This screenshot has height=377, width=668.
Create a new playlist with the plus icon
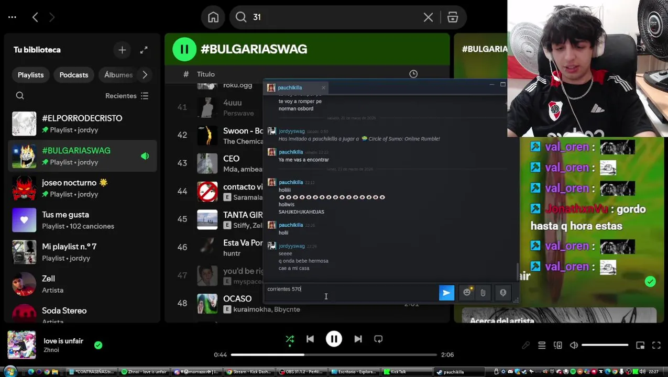(122, 50)
